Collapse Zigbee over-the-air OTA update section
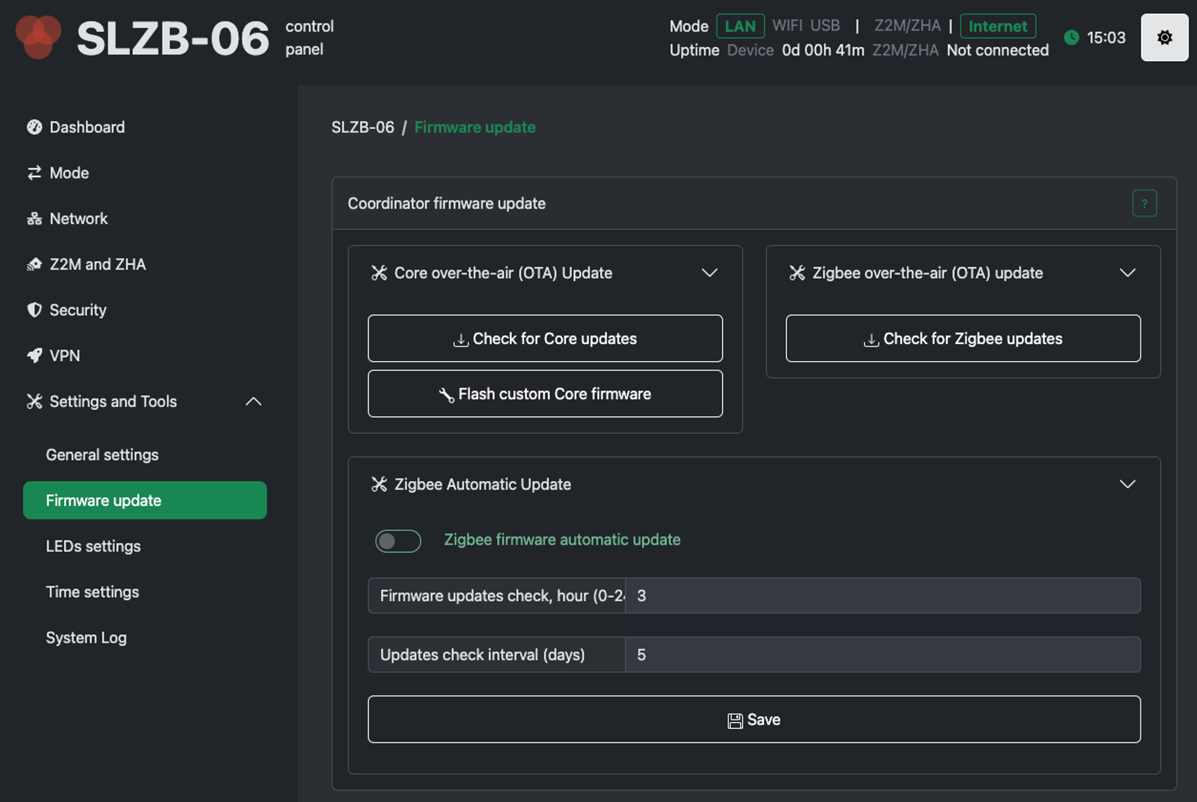This screenshot has height=802, width=1197. 1127,273
